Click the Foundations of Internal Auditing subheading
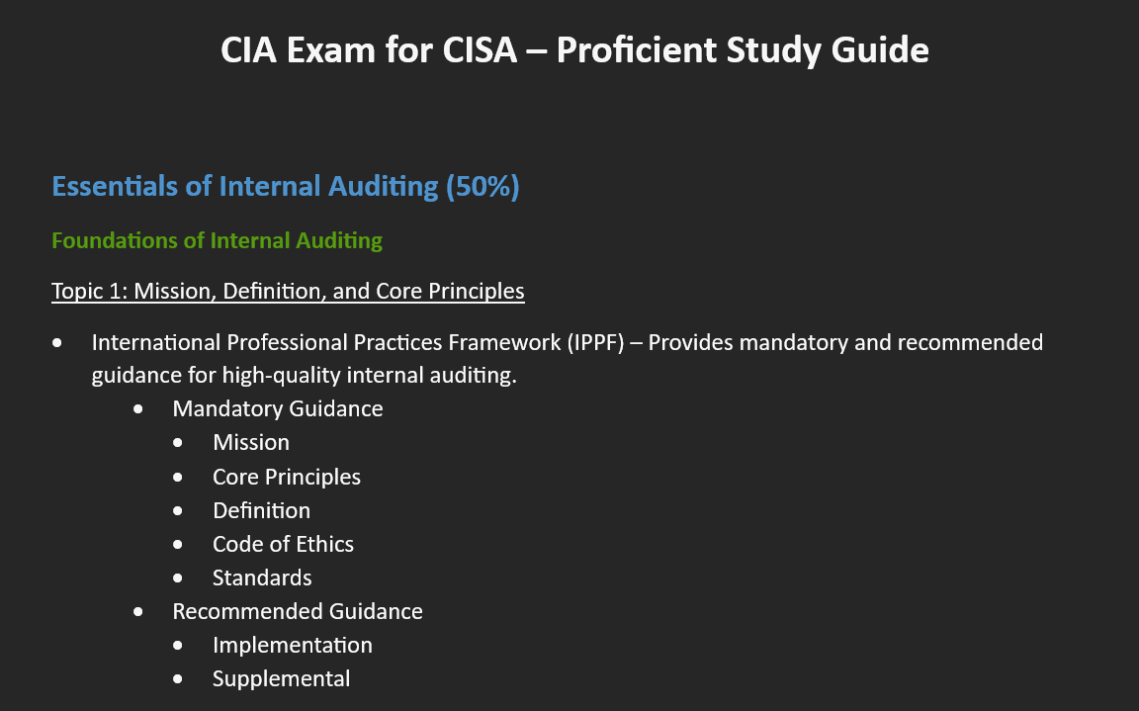 (x=217, y=240)
